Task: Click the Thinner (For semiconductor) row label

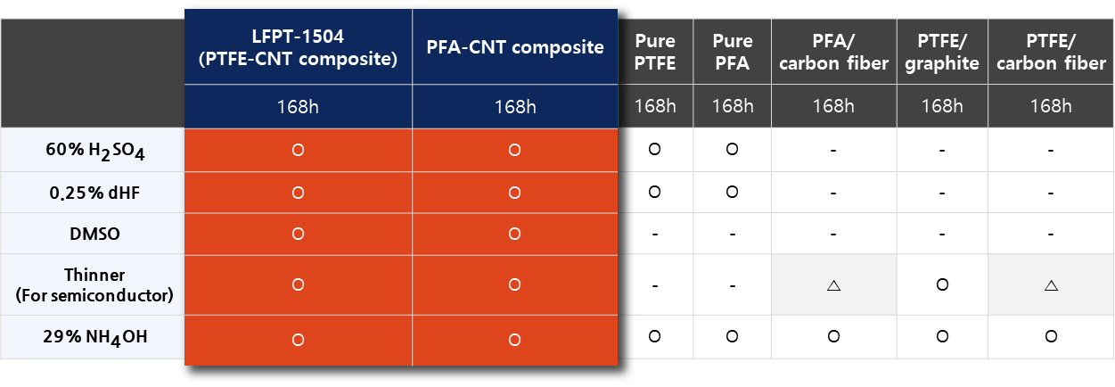Action: click(94, 285)
